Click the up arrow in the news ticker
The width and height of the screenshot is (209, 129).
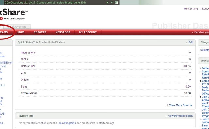(x=107, y=3)
